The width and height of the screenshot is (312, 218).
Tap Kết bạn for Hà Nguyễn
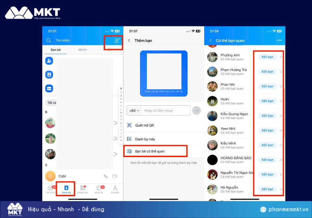coord(267,189)
